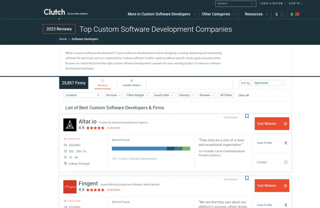Image resolution: width=320 pixels, height=208 pixels.
Task: Click the Location field magnifier icon
Action: [98, 95]
